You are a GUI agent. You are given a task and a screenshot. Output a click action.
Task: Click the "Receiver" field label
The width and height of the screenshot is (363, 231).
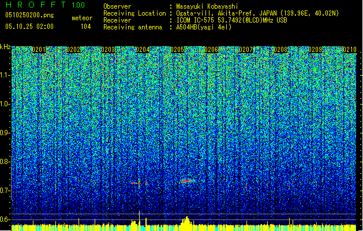(x=117, y=20)
